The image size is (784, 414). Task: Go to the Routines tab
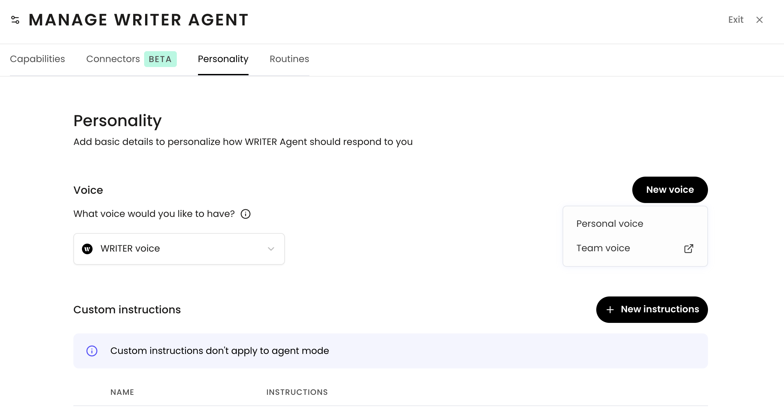click(289, 59)
